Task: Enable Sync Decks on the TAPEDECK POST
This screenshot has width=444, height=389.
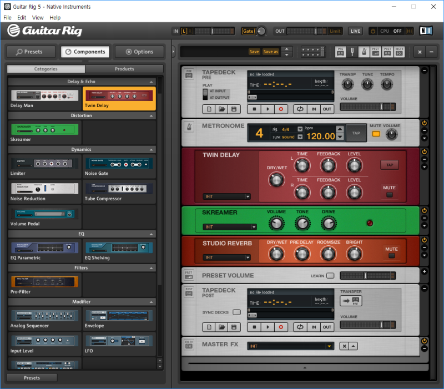Action: point(237,312)
